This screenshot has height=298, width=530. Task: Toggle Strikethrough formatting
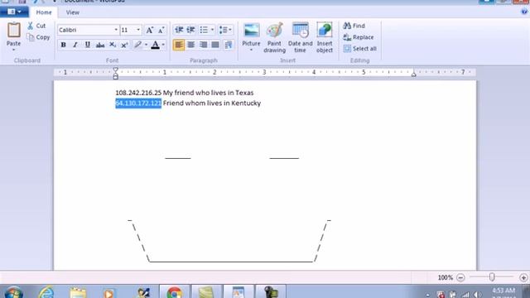tap(100, 45)
